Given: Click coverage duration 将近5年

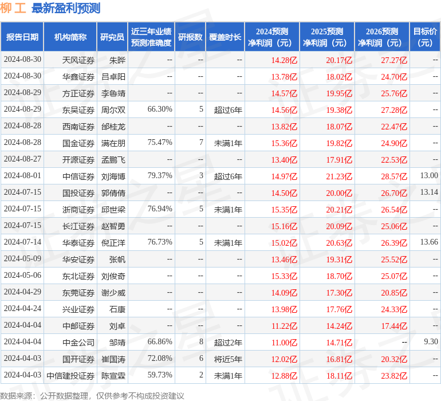Looking at the screenshot, I should pos(228,359).
